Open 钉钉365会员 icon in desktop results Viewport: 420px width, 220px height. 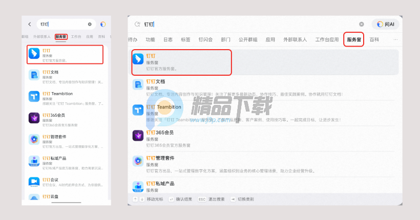click(138, 136)
